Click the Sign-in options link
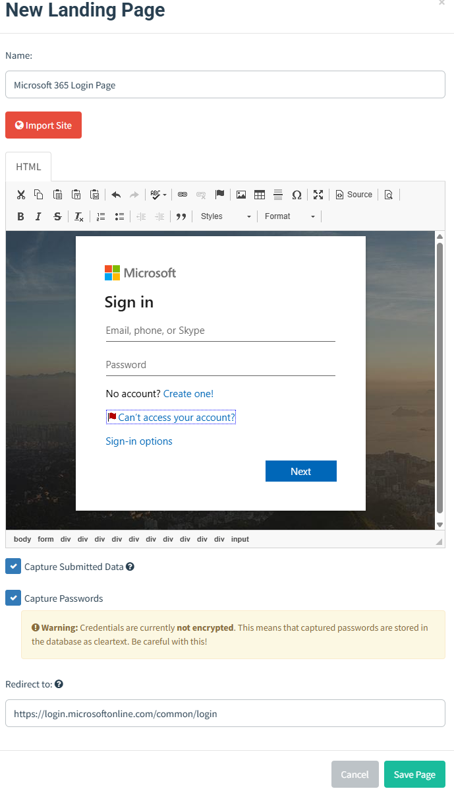The height and width of the screenshot is (795, 454). [x=139, y=441]
